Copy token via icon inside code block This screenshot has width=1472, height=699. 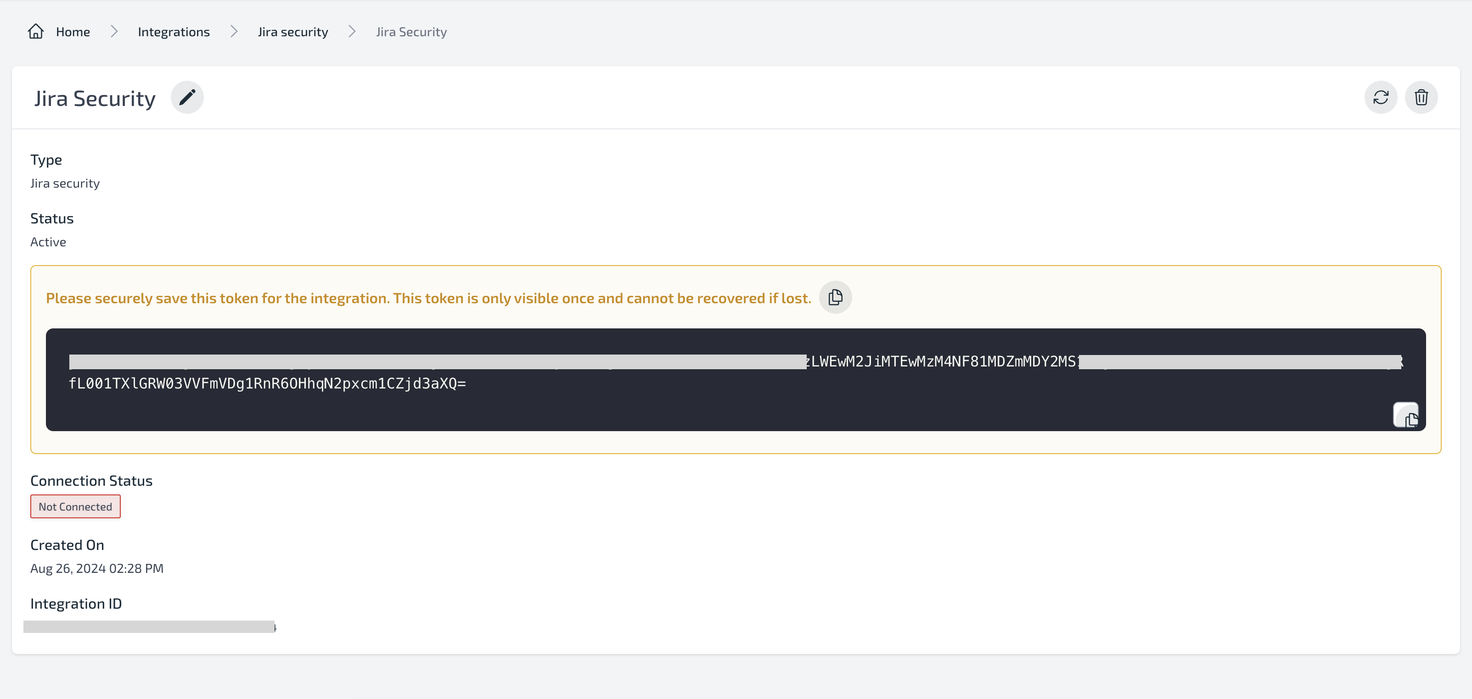[x=1406, y=416]
